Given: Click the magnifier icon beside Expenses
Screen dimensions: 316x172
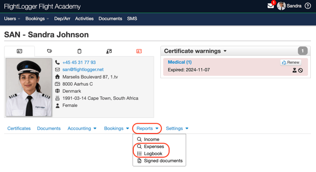Looking at the screenshot, I should 139,147.
